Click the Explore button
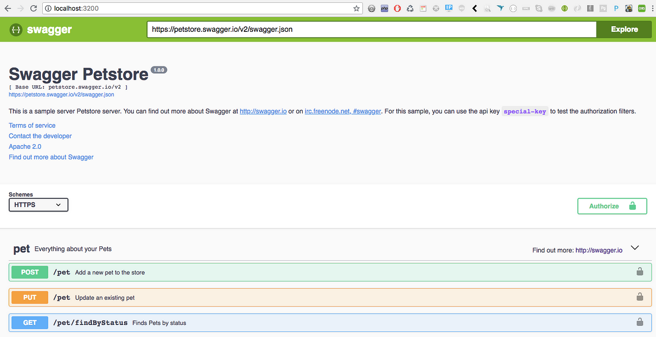656x337 pixels. (x=624, y=29)
